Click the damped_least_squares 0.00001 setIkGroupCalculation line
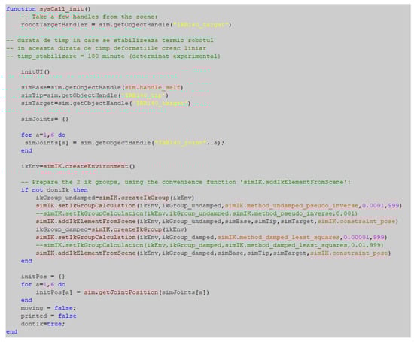Image resolution: width=414 pixels, height=342 pixels. click(x=212, y=238)
